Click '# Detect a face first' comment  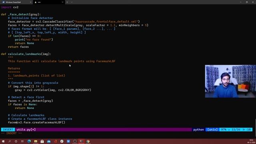click(x=26, y=97)
